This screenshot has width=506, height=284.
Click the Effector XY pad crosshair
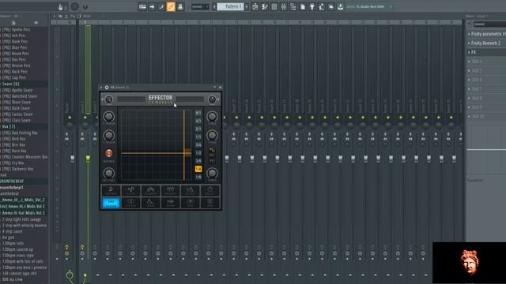[184, 153]
